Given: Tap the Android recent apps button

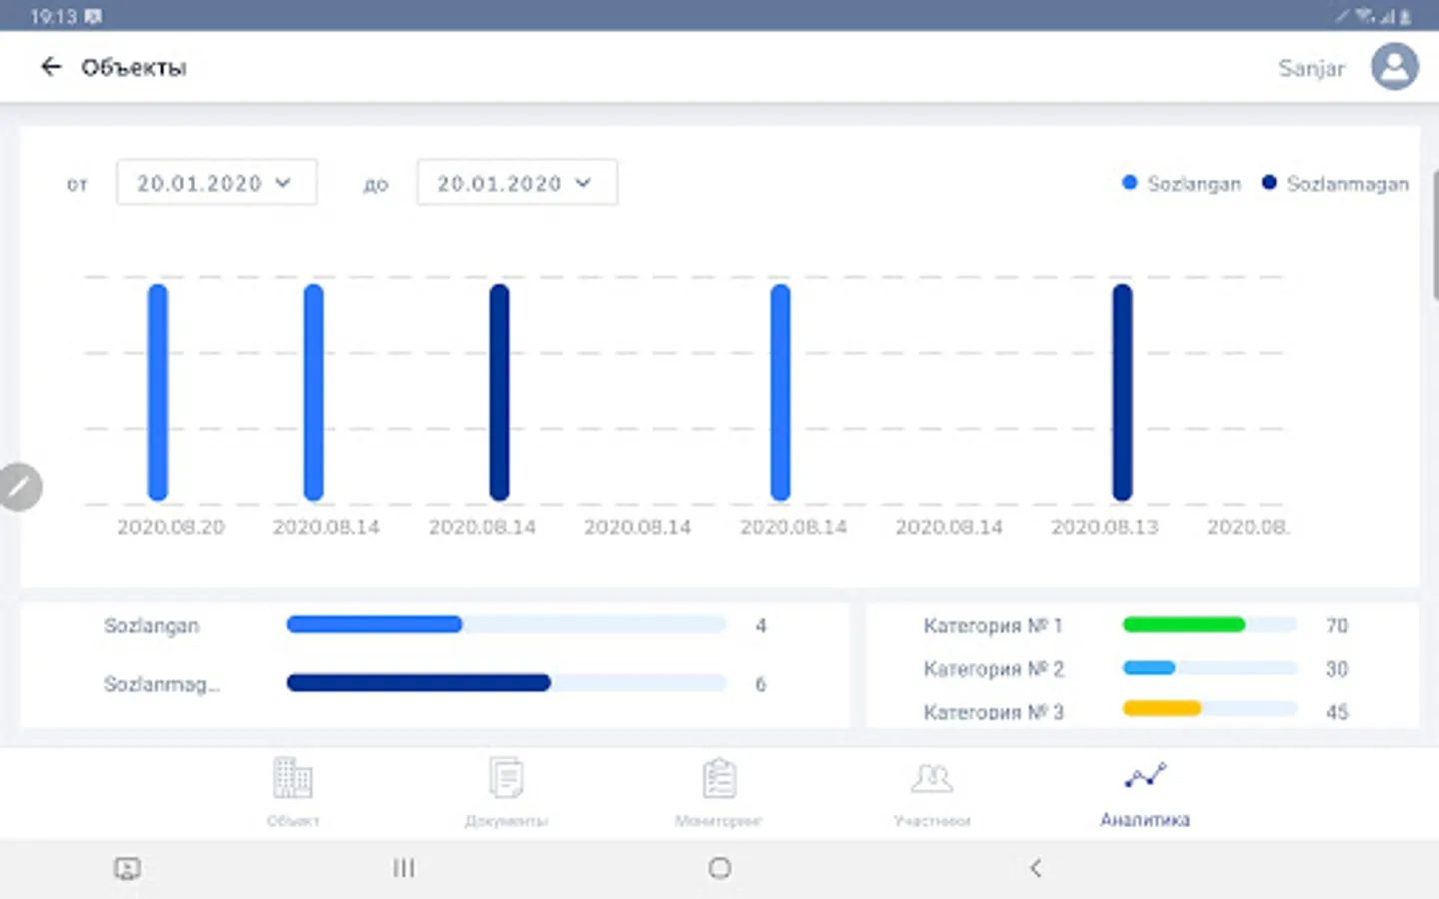Looking at the screenshot, I should point(404,868).
